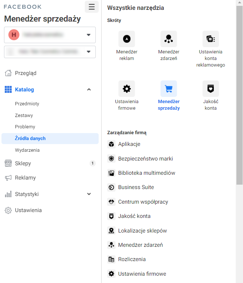Click Jakość konta list icon
Image resolution: width=243 pixels, height=283 pixels.
[111, 216]
